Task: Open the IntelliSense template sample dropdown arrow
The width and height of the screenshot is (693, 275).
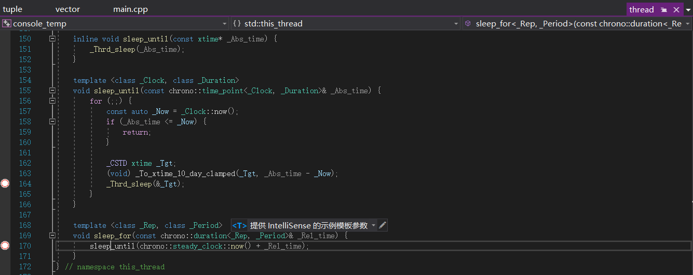Action: pyautogui.click(x=373, y=225)
